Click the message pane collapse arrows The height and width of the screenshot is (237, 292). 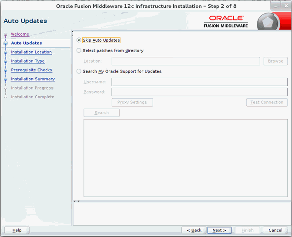(77, 201)
